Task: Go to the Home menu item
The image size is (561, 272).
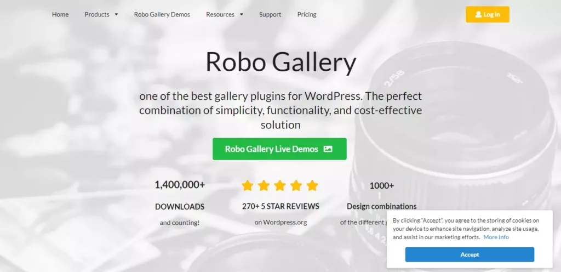Action: click(60, 15)
